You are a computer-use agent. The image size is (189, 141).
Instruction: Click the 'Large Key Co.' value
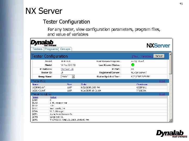[57, 117]
